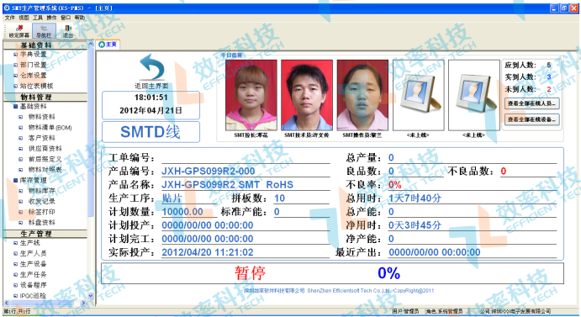The height and width of the screenshot is (317, 581).
Task: Collapse the 基础资料 tree group under 物料管理
Action: (33, 107)
